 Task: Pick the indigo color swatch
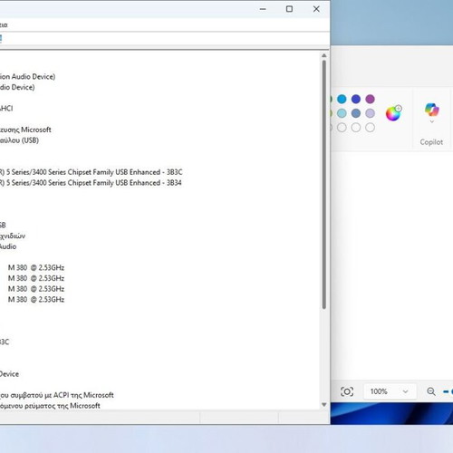[x=356, y=99]
